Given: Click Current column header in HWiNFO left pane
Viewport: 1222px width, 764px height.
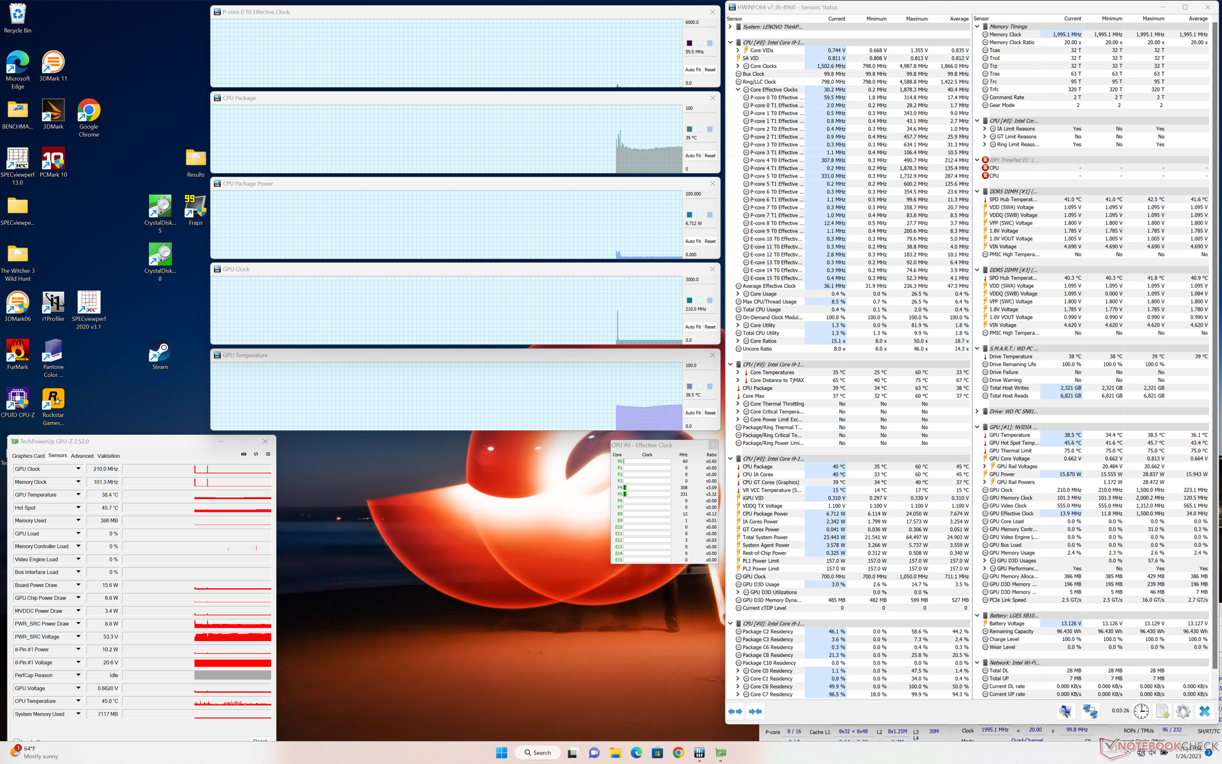Looking at the screenshot, I should (x=836, y=18).
